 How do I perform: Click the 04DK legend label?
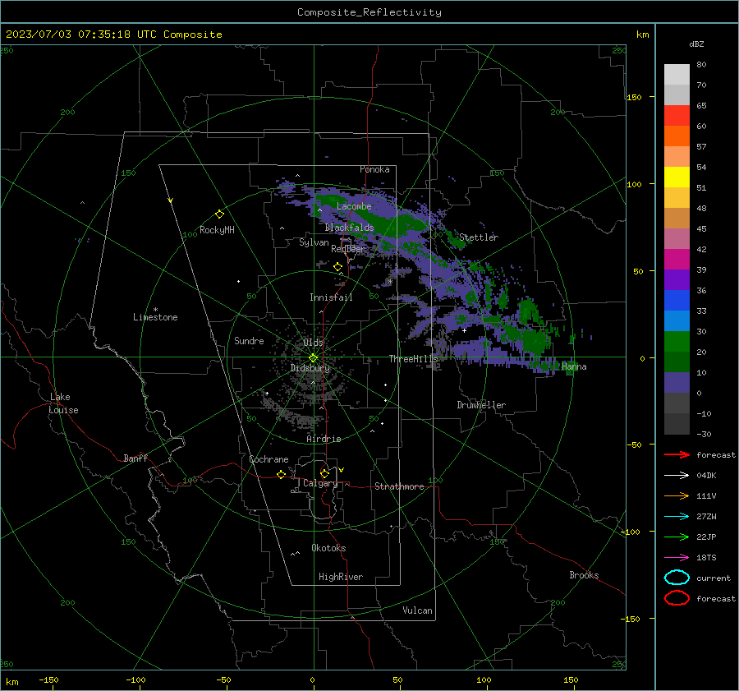pyautogui.click(x=706, y=476)
